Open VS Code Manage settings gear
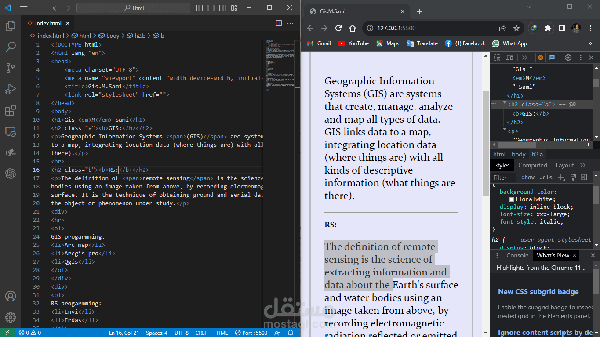 pos(11,317)
